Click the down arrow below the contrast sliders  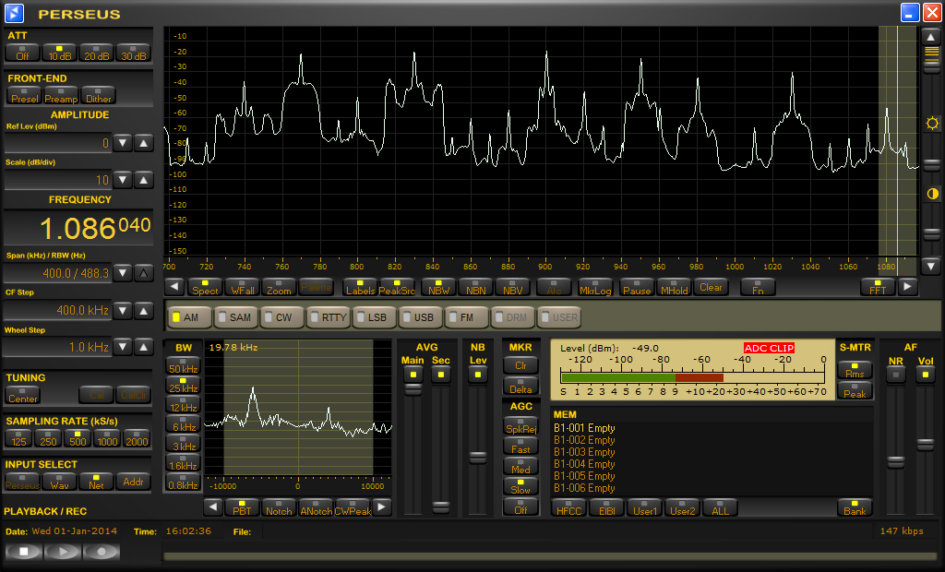(x=931, y=266)
